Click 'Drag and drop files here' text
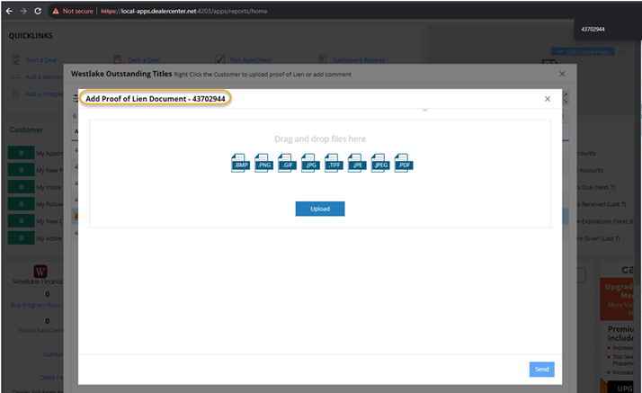 (320, 139)
